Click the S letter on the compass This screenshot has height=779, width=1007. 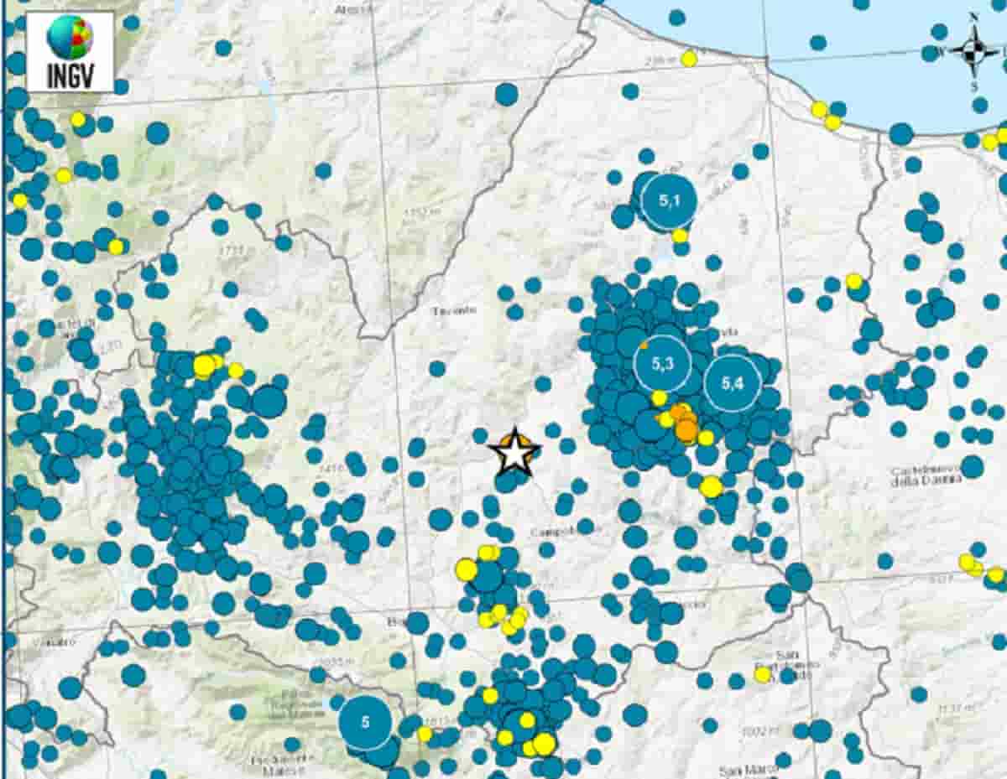click(973, 86)
